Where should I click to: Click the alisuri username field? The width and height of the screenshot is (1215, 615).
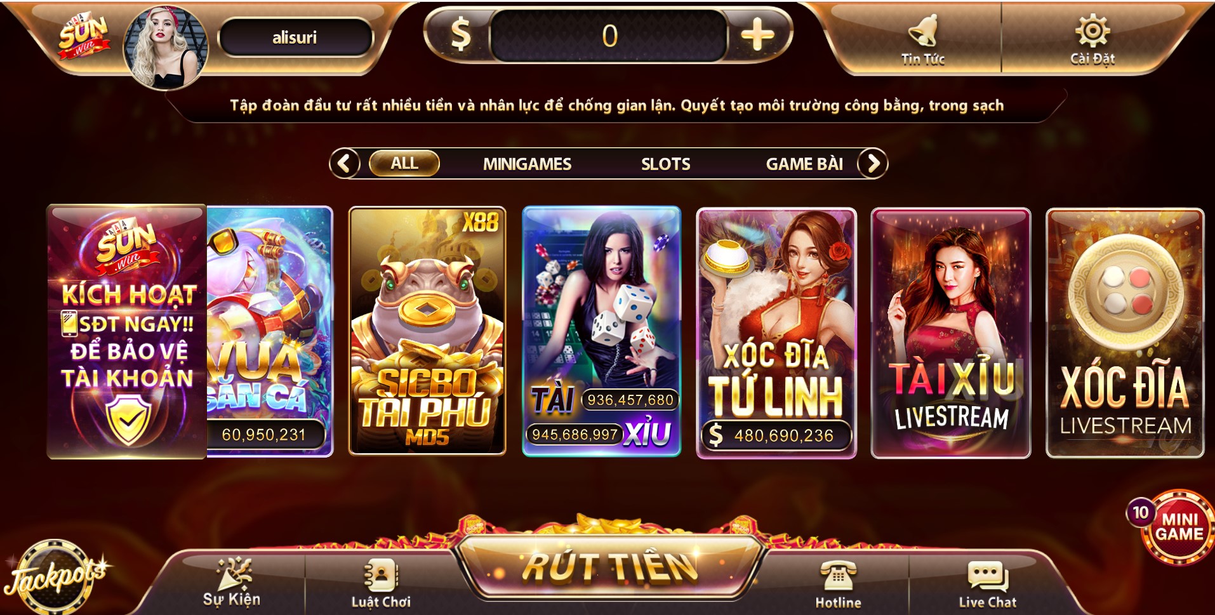(295, 37)
